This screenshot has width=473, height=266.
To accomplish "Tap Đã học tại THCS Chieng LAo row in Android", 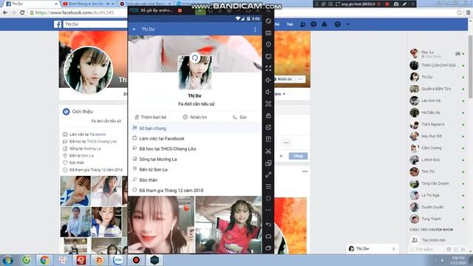I will (x=195, y=149).
